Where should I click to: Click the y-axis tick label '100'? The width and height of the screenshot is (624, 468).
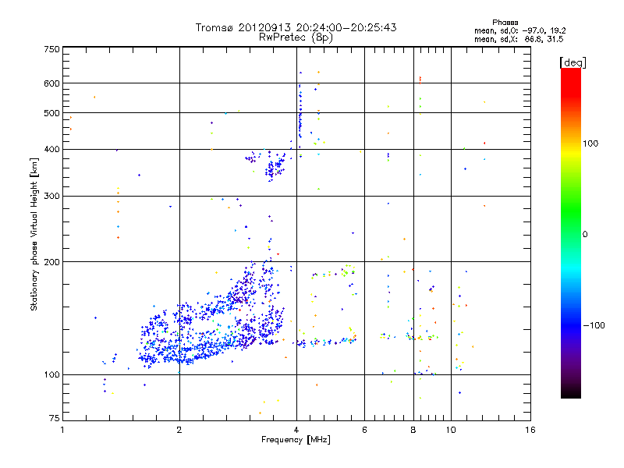pyautogui.click(x=51, y=375)
